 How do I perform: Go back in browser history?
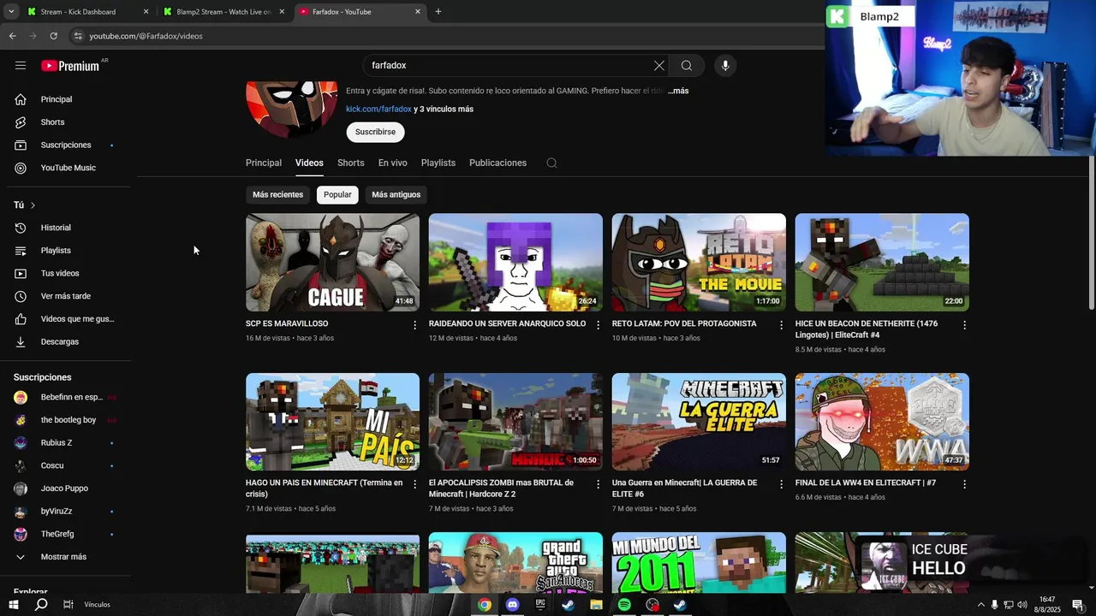12,36
